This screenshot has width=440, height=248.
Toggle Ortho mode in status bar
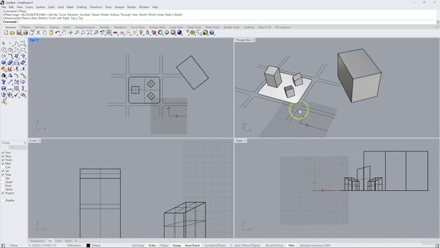(152, 245)
